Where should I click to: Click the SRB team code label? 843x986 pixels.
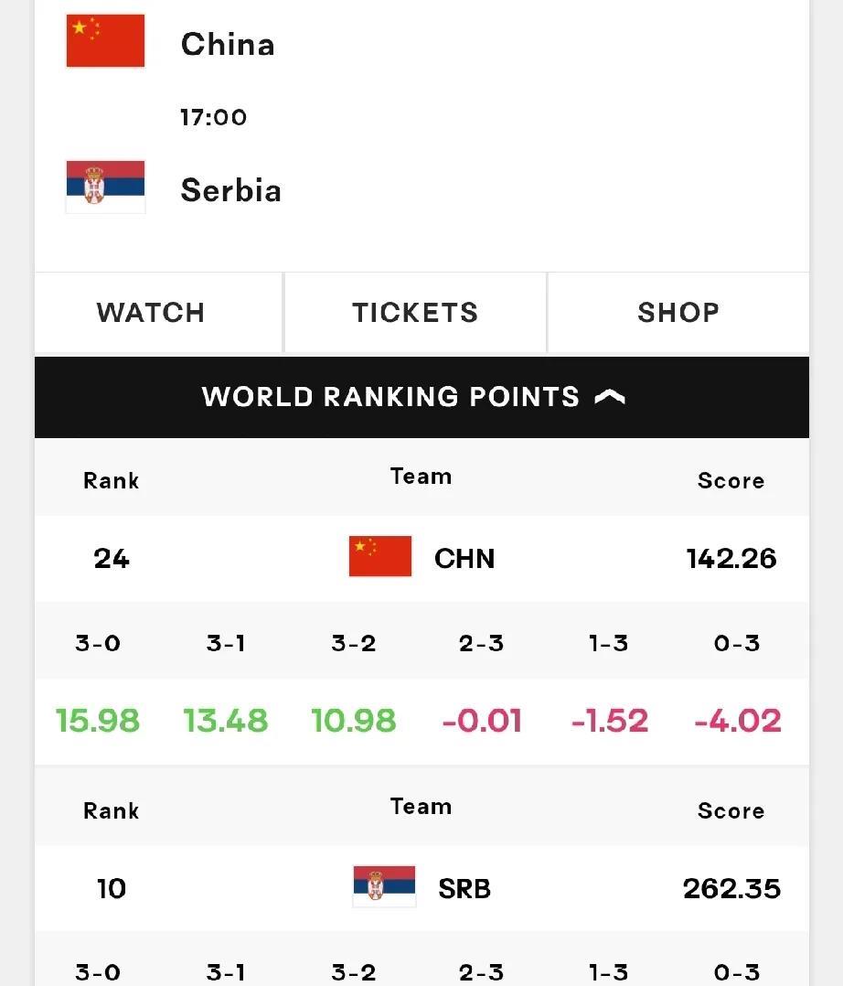(x=464, y=888)
